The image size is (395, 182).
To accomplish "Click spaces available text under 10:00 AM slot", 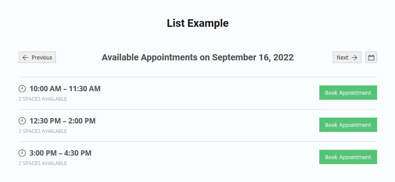I will (43, 99).
